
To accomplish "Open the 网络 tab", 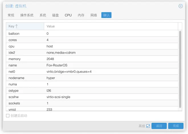I will (94, 15).
